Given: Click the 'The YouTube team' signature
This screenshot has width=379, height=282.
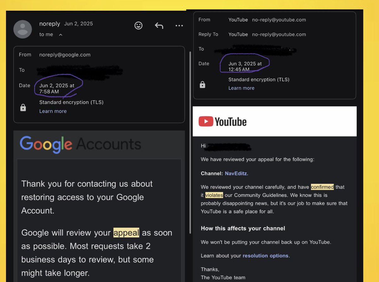Looking at the screenshot, I should point(223,278).
